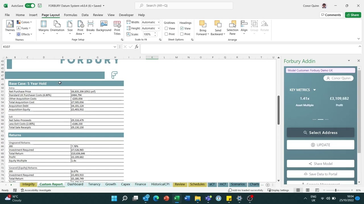
Task: Click the Bring Forward icon
Action: (x=203, y=24)
